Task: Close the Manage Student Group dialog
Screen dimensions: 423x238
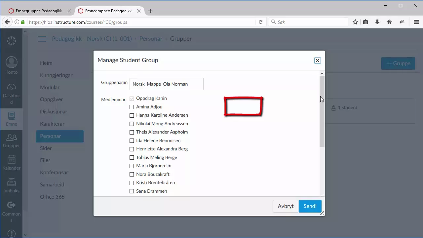Action: pyautogui.click(x=318, y=60)
